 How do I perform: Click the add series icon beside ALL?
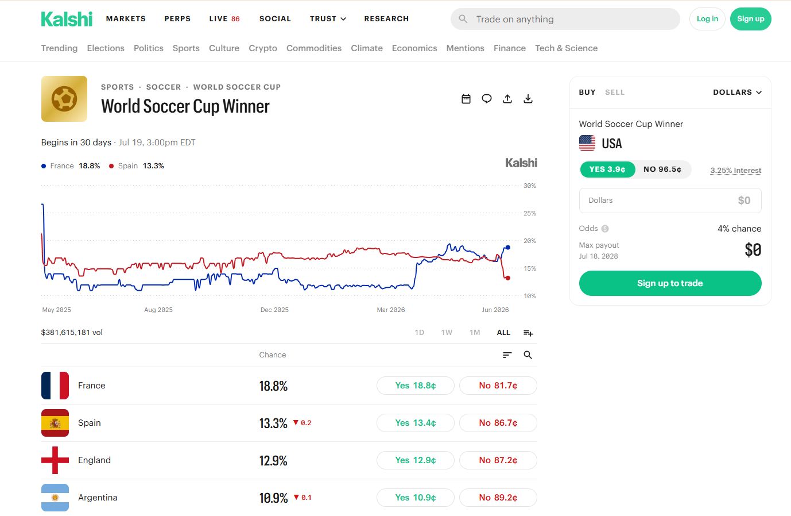click(x=528, y=333)
